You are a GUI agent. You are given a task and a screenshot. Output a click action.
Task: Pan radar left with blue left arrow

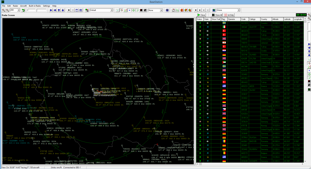[x=51, y=10]
